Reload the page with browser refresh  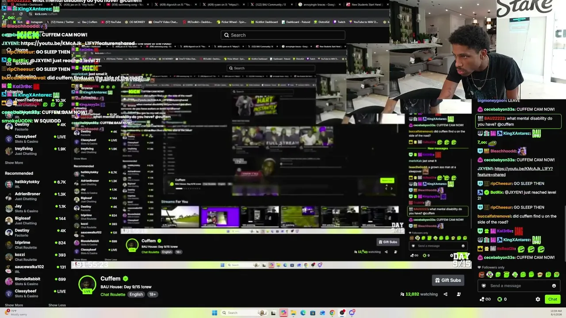(x=20, y=14)
